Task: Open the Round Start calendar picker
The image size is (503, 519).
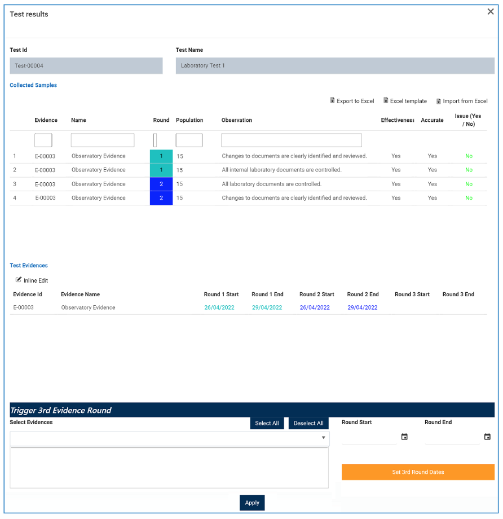Action: tap(404, 437)
